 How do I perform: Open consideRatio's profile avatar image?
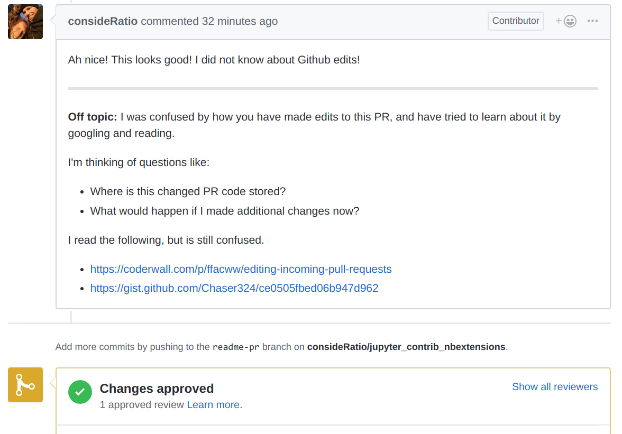point(25,22)
